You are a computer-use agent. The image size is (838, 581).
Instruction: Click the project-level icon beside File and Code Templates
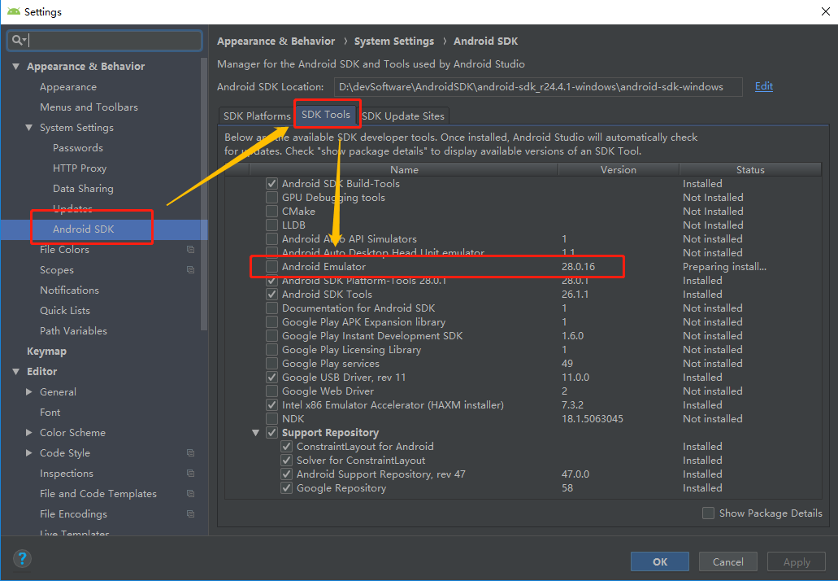coord(190,494)
